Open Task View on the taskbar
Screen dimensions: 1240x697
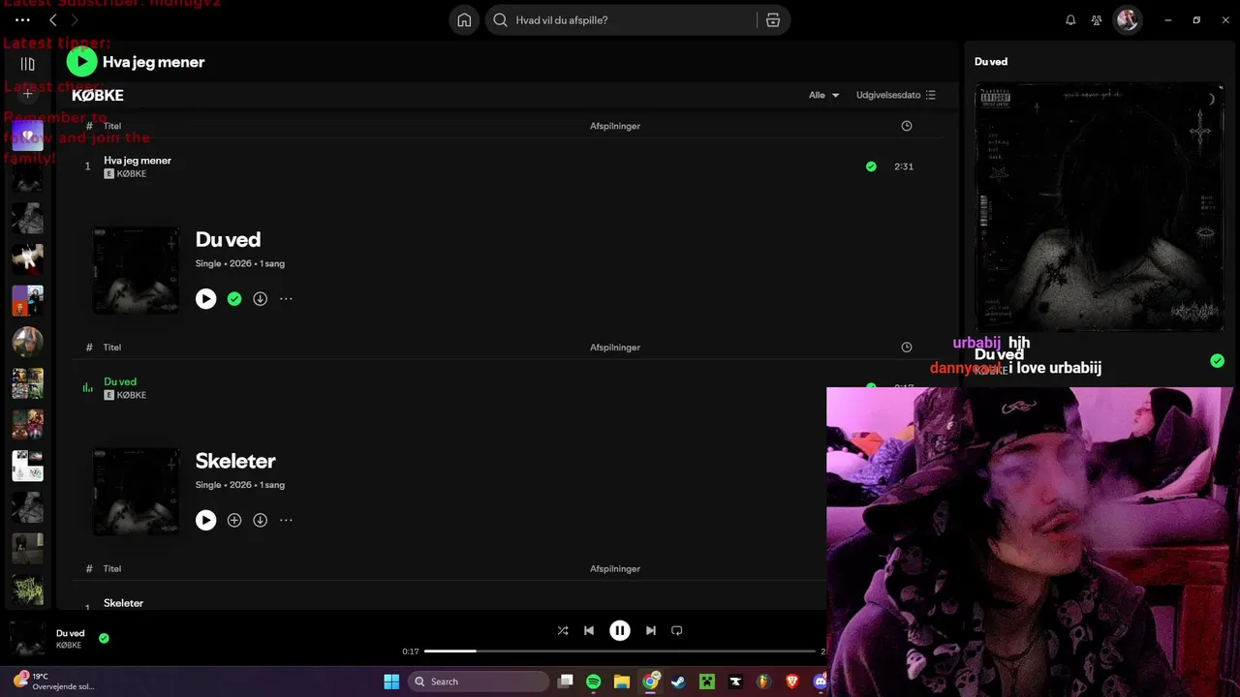point(566,682)
